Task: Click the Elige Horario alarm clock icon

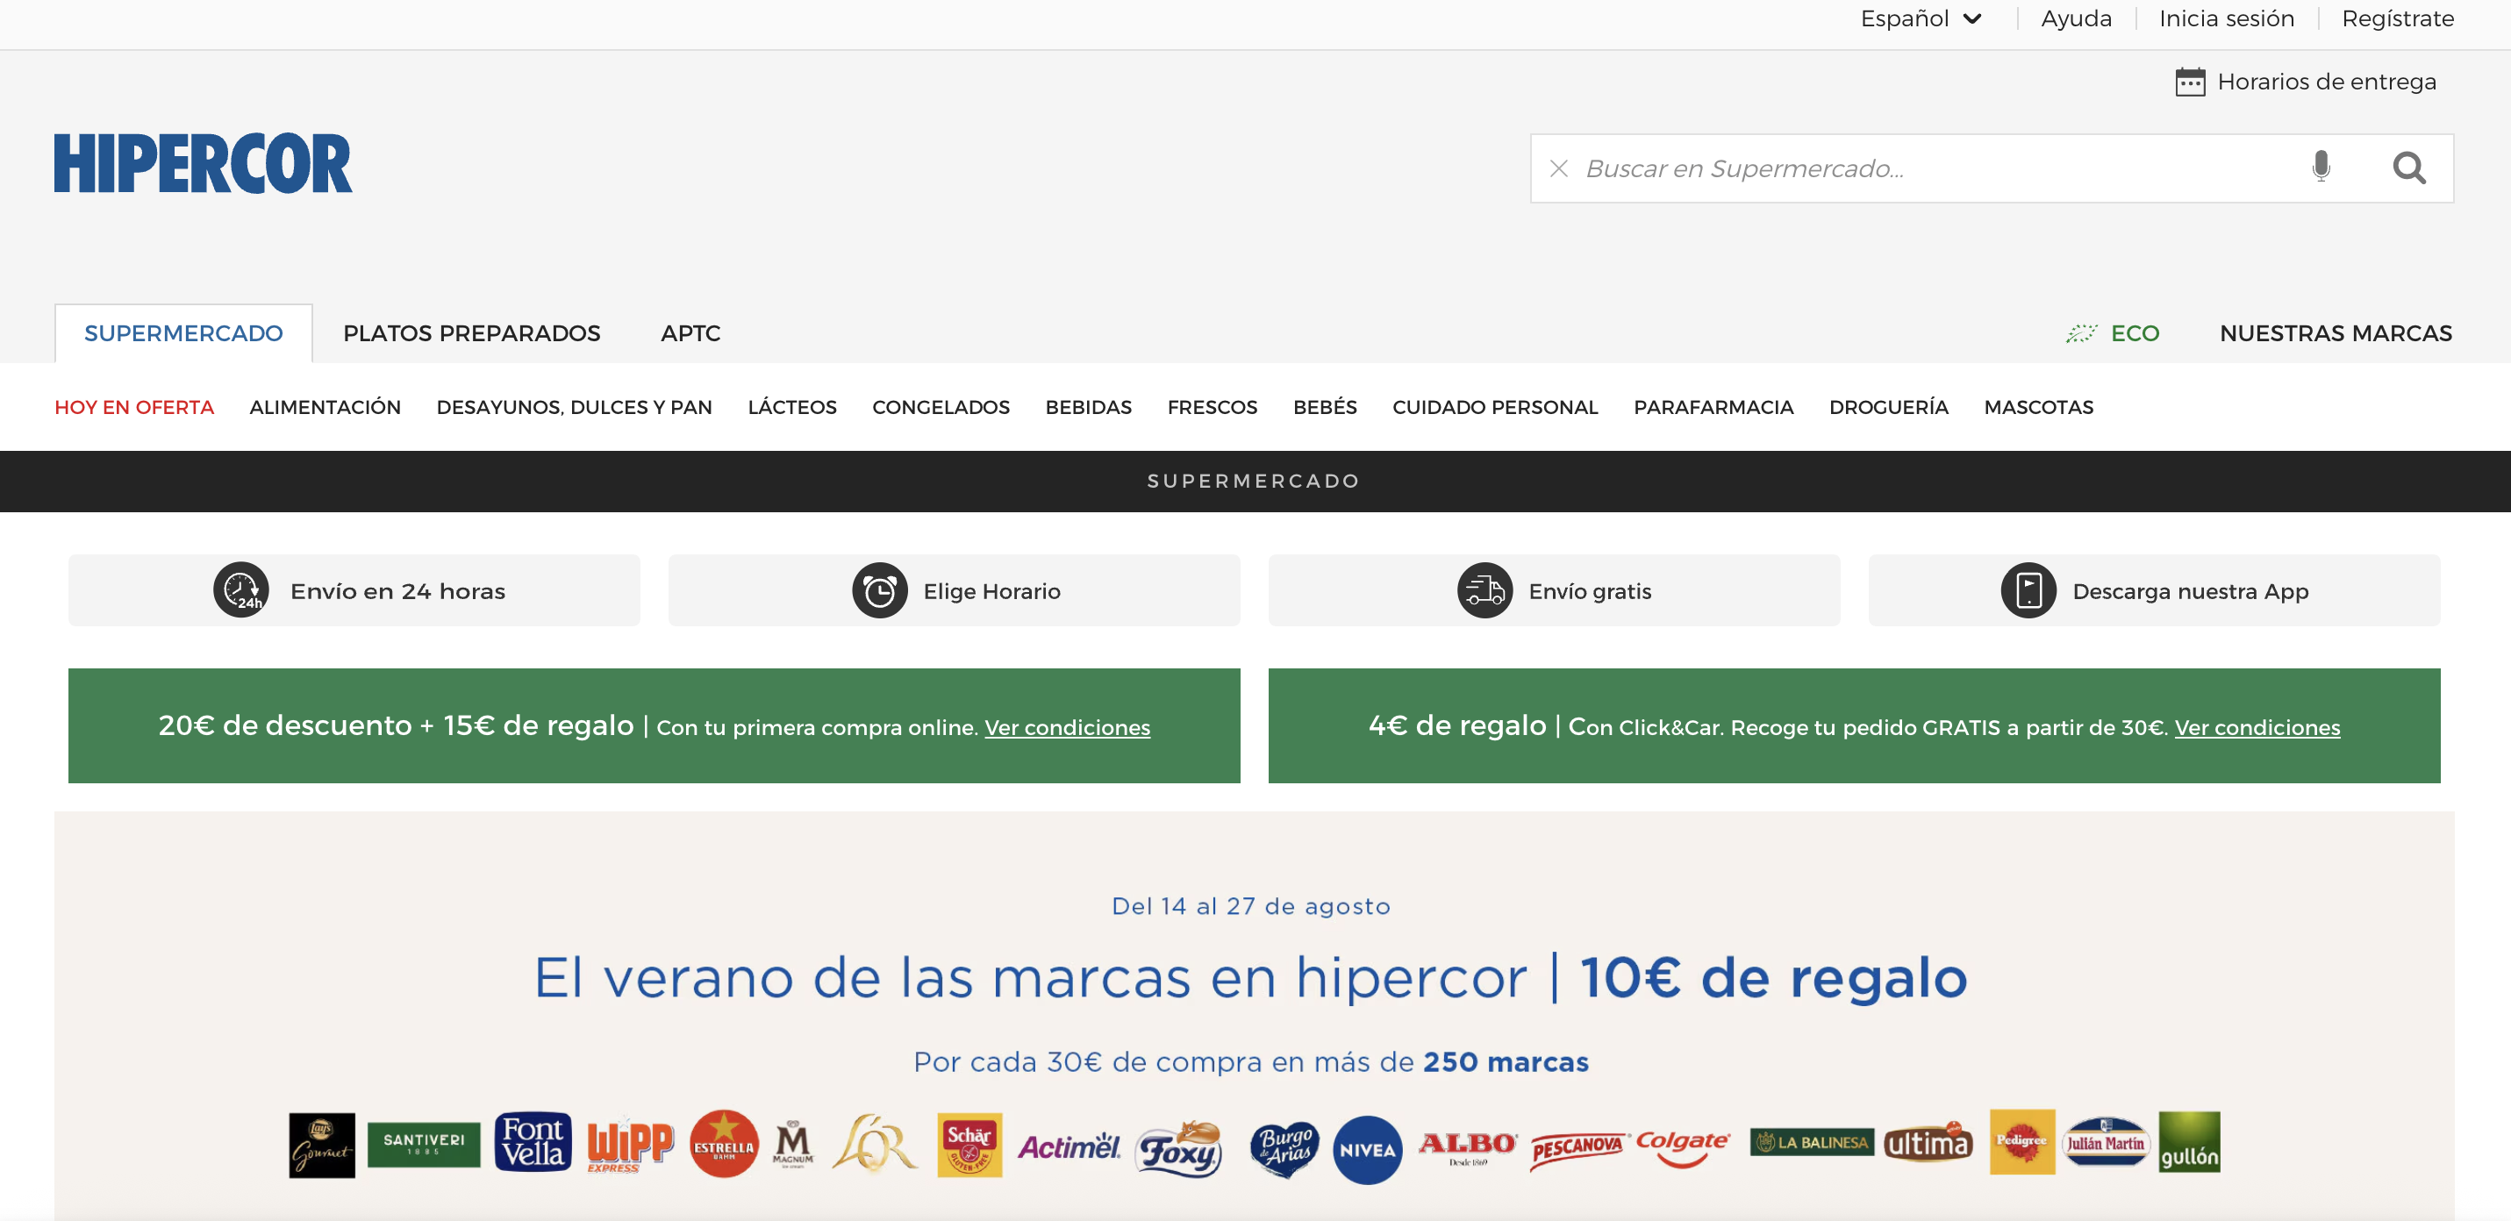Action: click(x=879, y=590)
